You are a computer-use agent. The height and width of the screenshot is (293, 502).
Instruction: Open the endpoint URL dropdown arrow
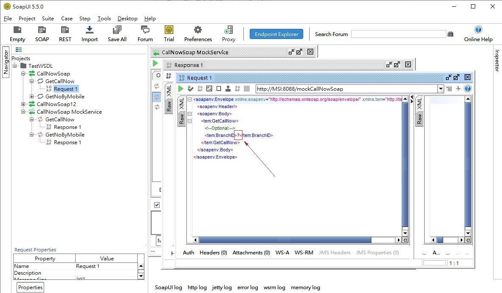(x=440, y=89)
